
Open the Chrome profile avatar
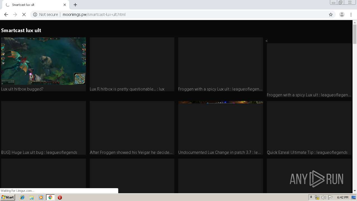click(x=342, y=15)
